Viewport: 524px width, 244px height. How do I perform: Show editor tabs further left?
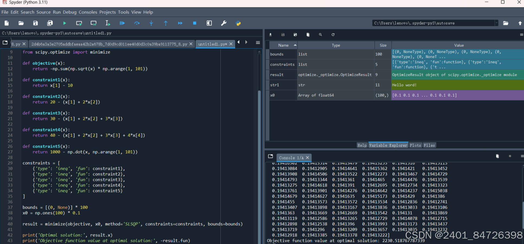pyautogui.click(x=238, y=42)
